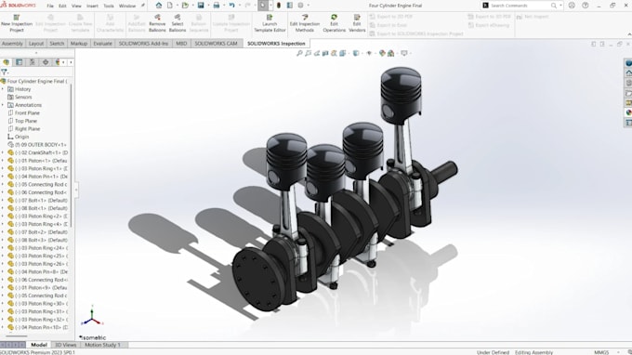Expand 03 Piston Ring<1> component
Screen dimensions: 632x355
click(3, 168)
